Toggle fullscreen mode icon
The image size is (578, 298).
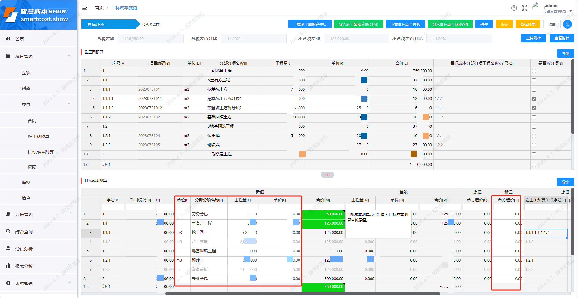click(525, 8)
